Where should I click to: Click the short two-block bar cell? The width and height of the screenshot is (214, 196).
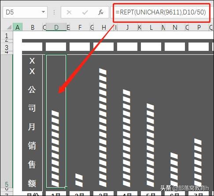click(80, 121)
